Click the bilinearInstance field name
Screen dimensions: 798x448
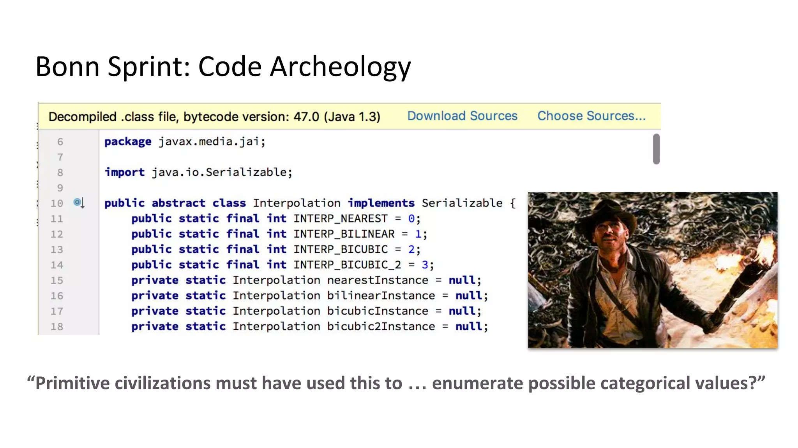381,296
